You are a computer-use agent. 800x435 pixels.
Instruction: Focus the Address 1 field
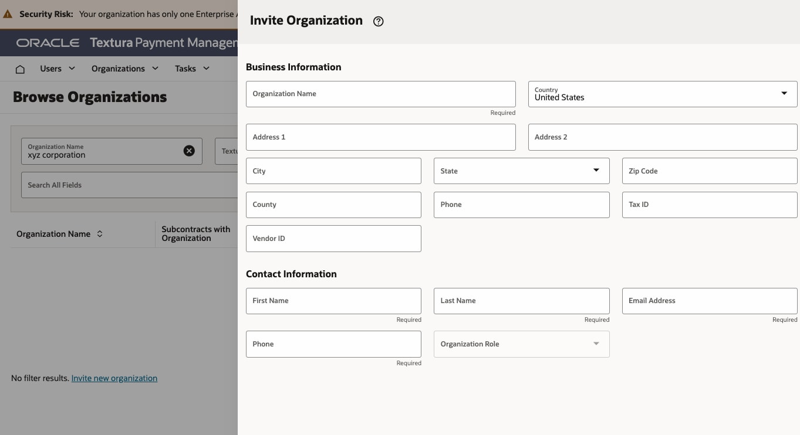[380, 137]
